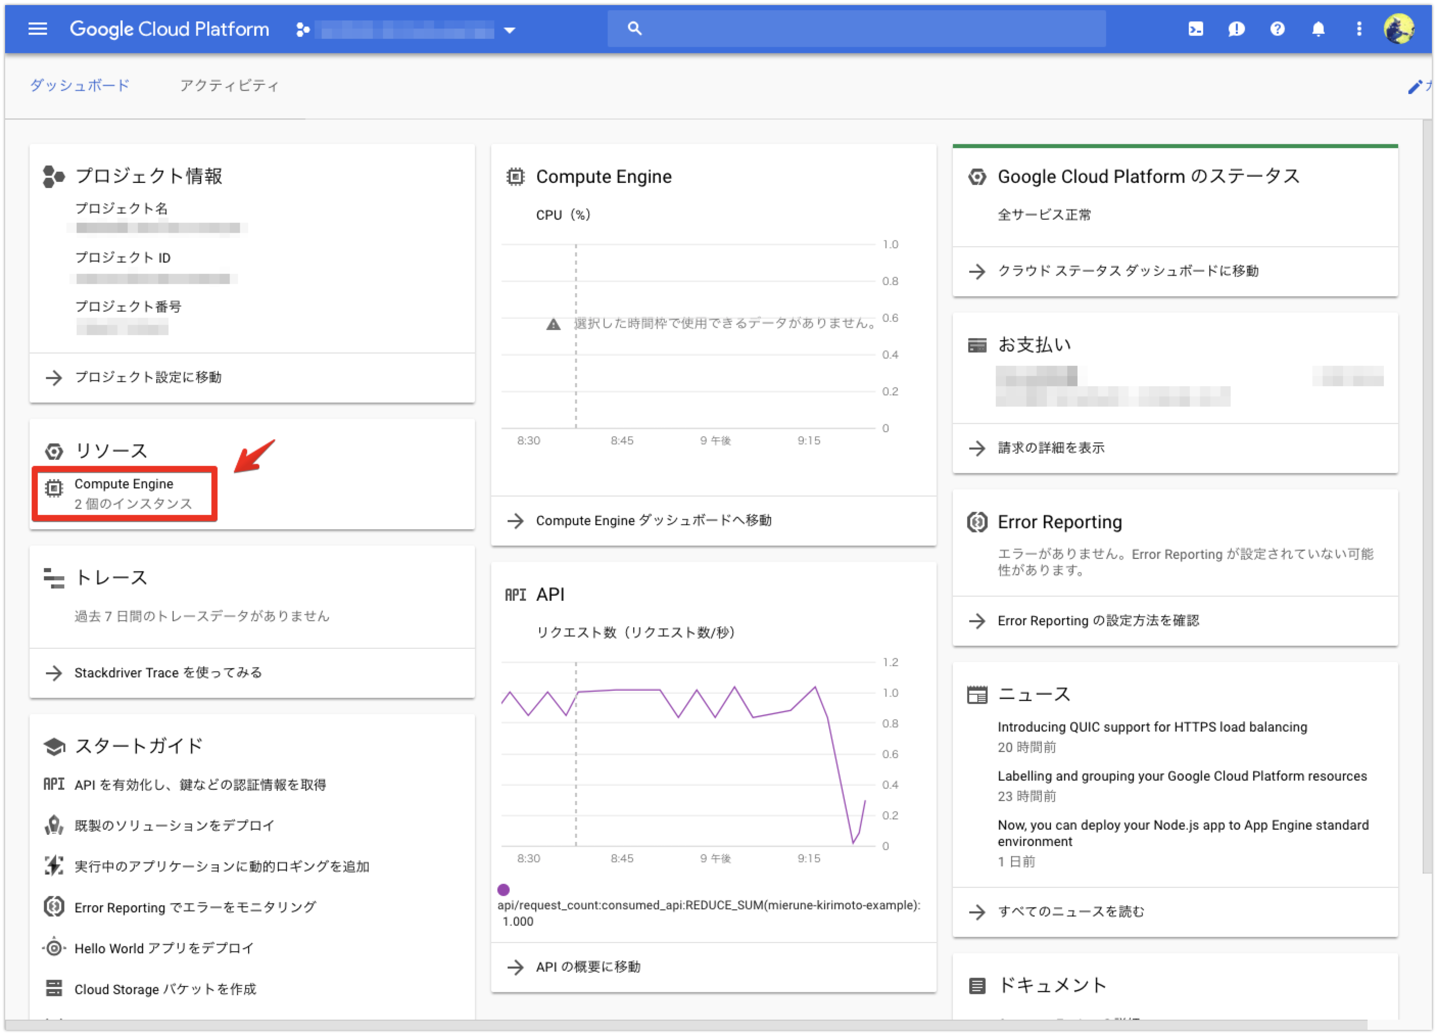Click the pencil customize icon
1437x1035 pixels.
coord(1415,86)
